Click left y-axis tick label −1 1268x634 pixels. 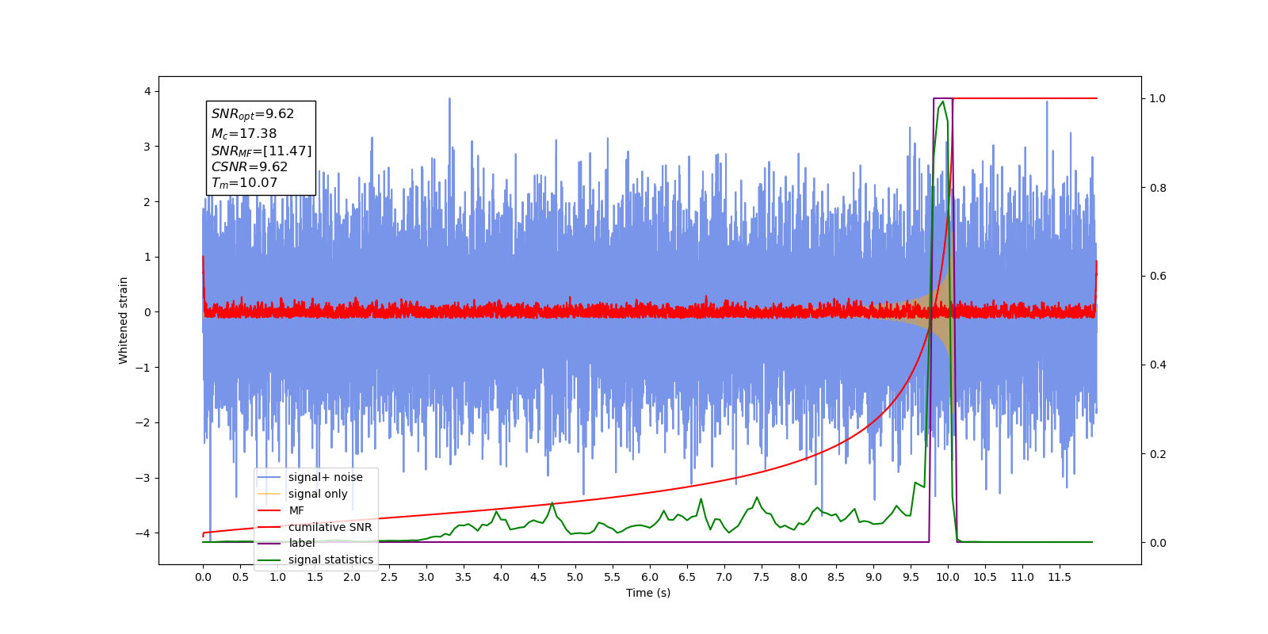[143, 368]
